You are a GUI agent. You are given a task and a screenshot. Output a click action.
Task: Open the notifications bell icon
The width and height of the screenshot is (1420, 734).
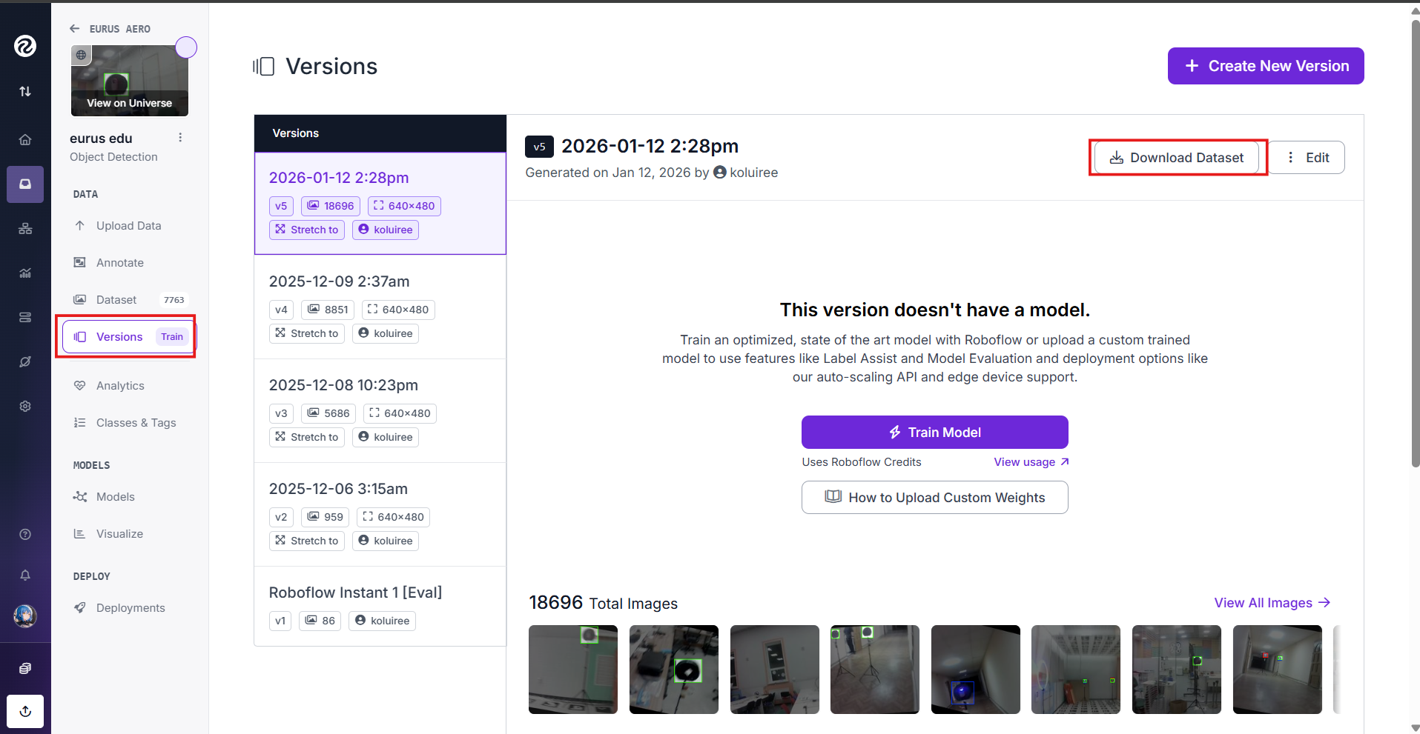pyautogui.click(x=25, y=575)
